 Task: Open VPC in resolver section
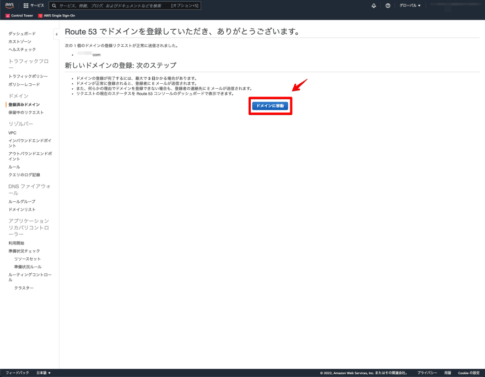(12, 133)
